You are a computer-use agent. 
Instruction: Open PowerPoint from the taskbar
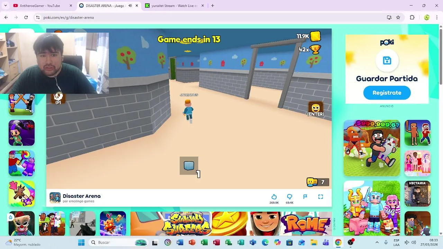[x=192, y=242]
